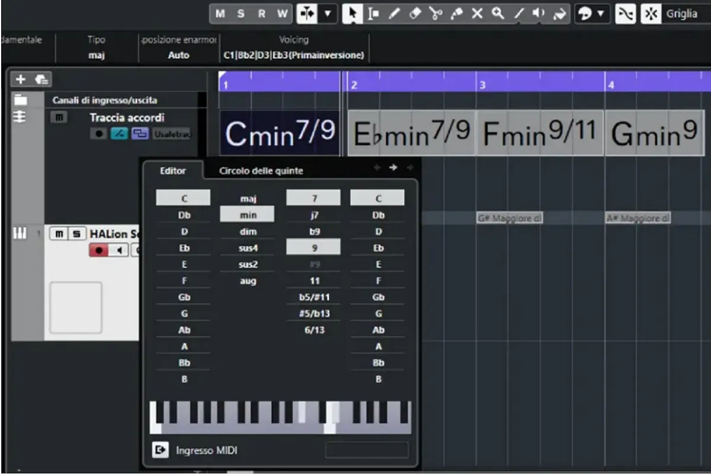Select the Range Selection tool
This screenshot has width=711, height=474.
pyautogui.click(x=374, y=14)
